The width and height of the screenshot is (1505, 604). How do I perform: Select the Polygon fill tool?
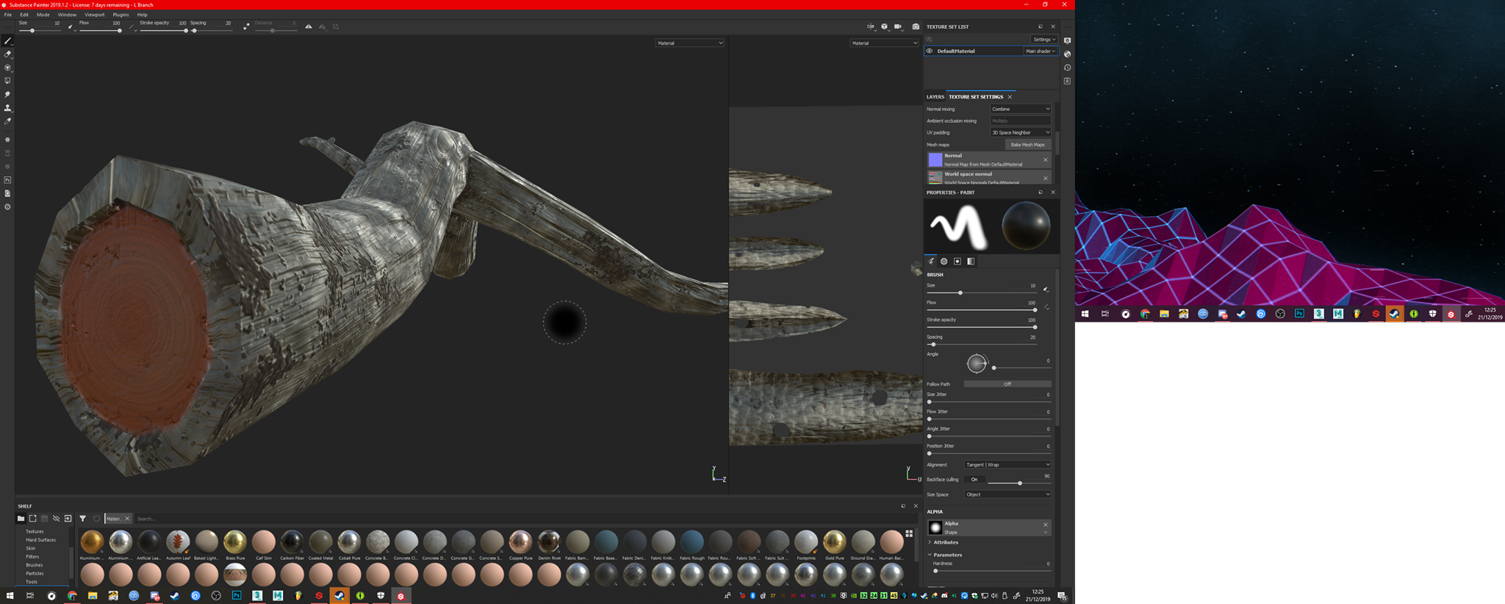(7, 81)
